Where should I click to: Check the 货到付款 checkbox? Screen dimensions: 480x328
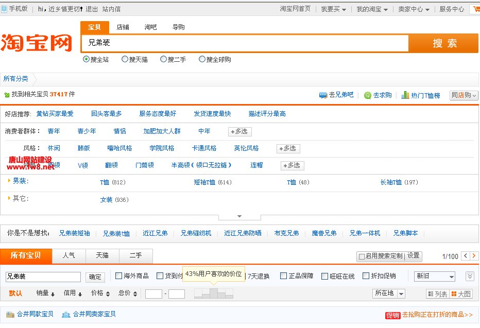[160, 275]
